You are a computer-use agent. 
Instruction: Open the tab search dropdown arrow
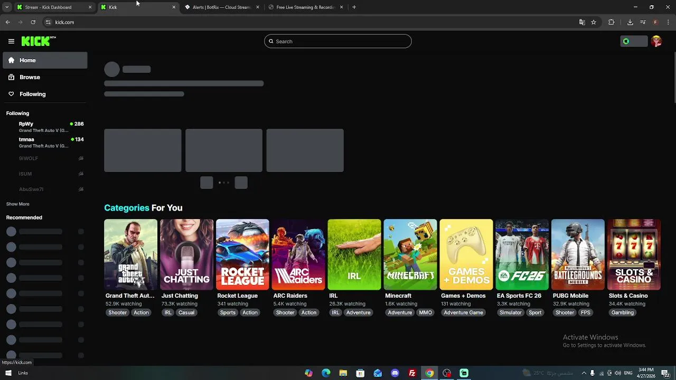[7, 7]
